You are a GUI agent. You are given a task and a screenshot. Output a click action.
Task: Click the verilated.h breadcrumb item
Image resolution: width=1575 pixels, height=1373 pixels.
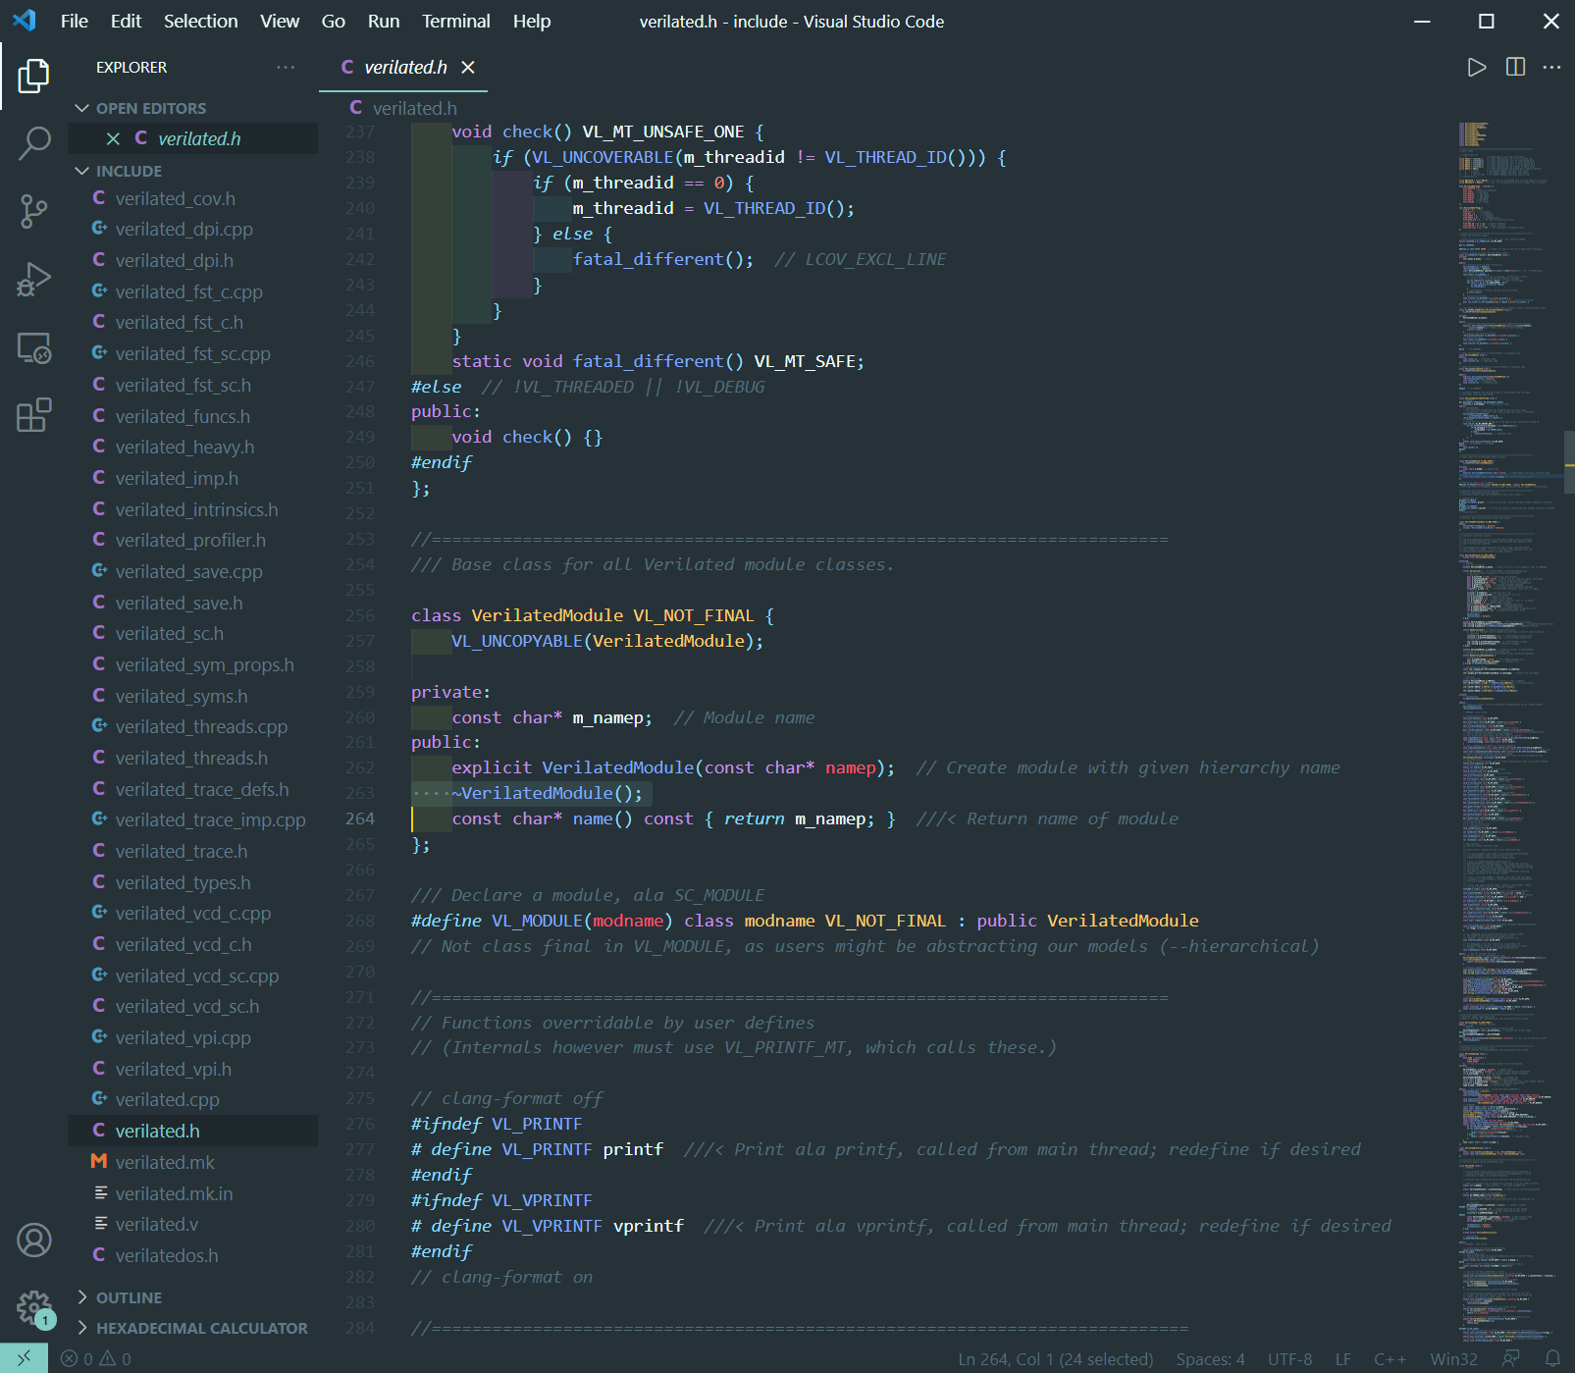[x=414, y=108]
